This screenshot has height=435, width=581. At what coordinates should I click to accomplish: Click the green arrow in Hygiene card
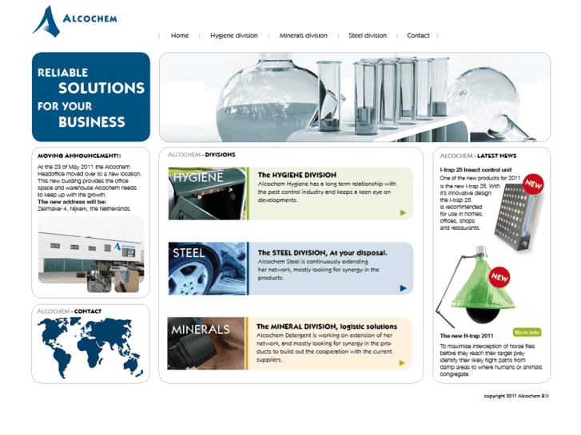point(403,212)
